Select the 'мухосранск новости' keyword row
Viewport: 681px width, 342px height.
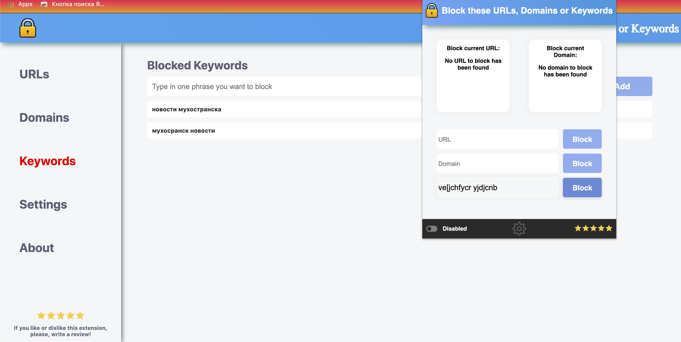coord(285,130)
